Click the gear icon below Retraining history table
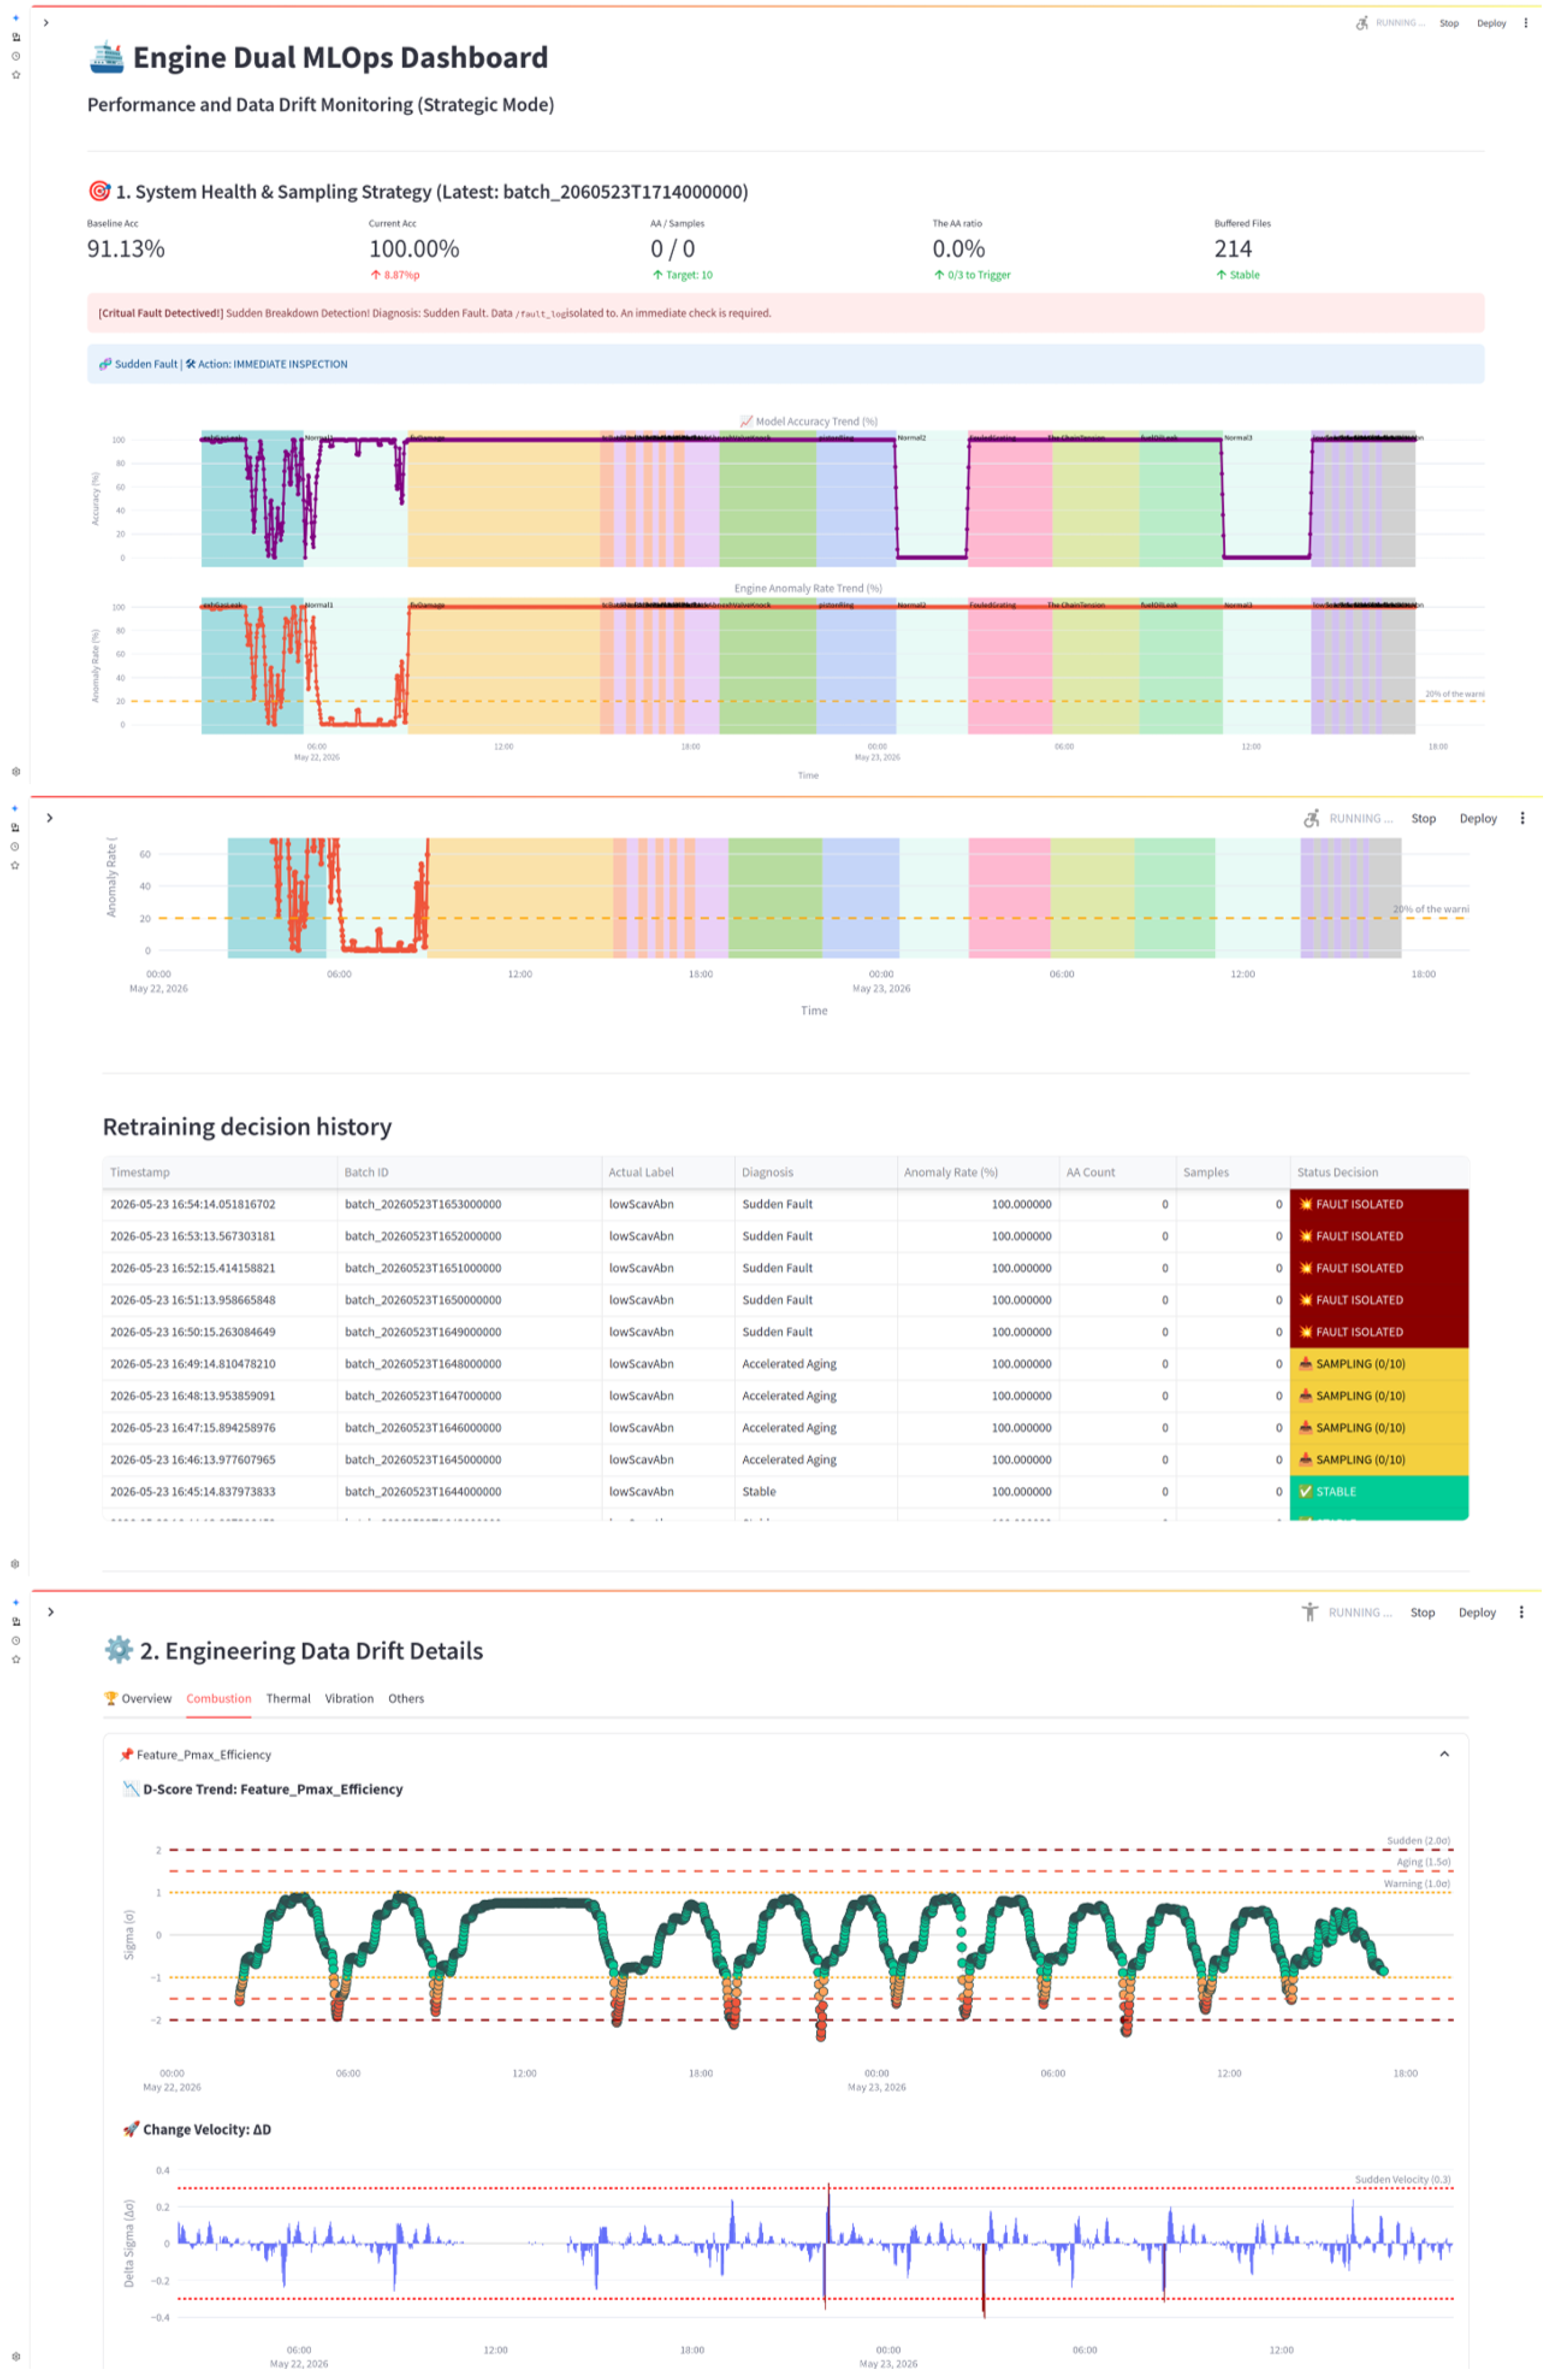 [x=15, y=1565]
